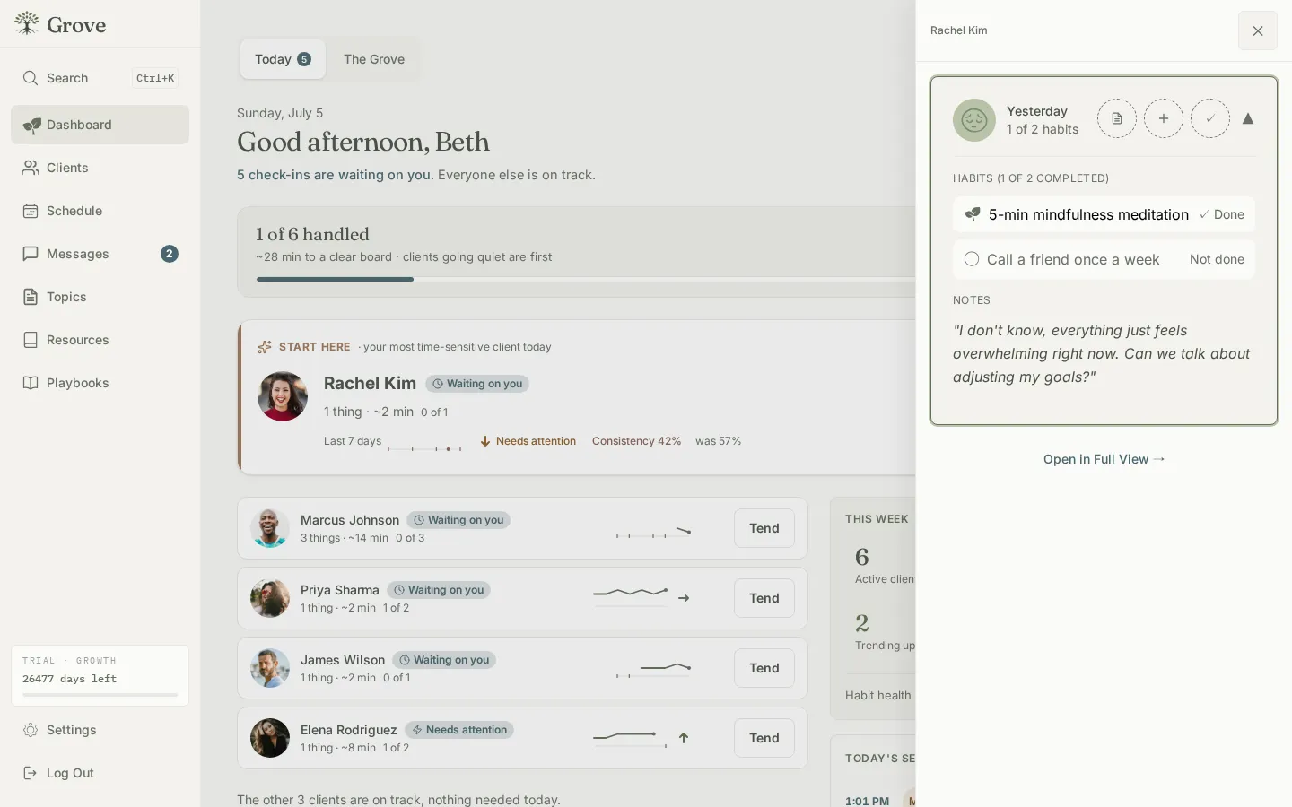The image size is (1292, 807).
Task: Open Messages in the sidebar
Action: point(100,254)
